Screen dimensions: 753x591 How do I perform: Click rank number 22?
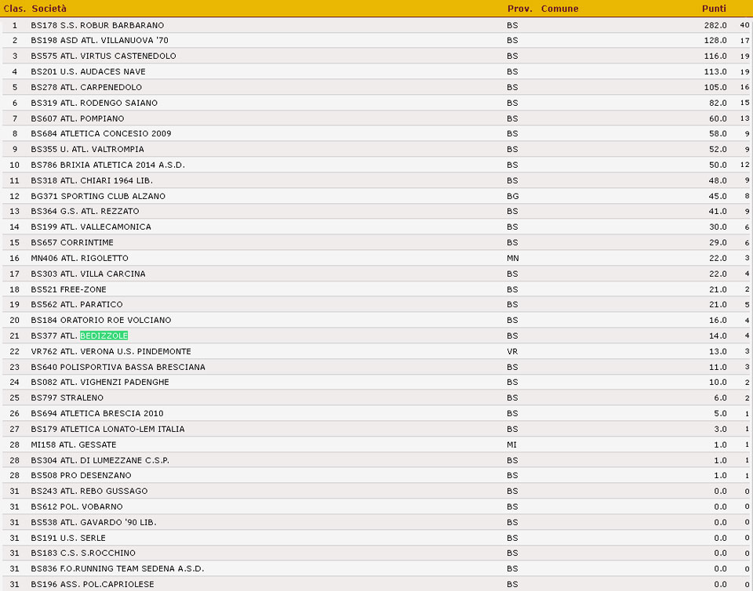pos(14,352)
